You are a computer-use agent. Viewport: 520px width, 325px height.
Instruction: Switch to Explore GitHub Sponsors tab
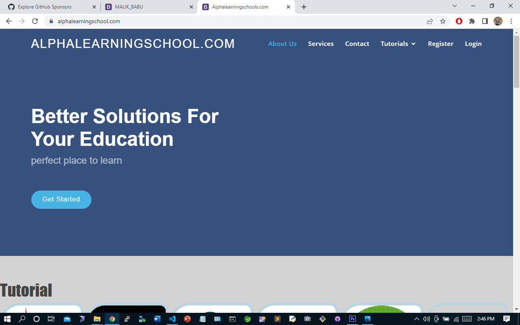49,7
